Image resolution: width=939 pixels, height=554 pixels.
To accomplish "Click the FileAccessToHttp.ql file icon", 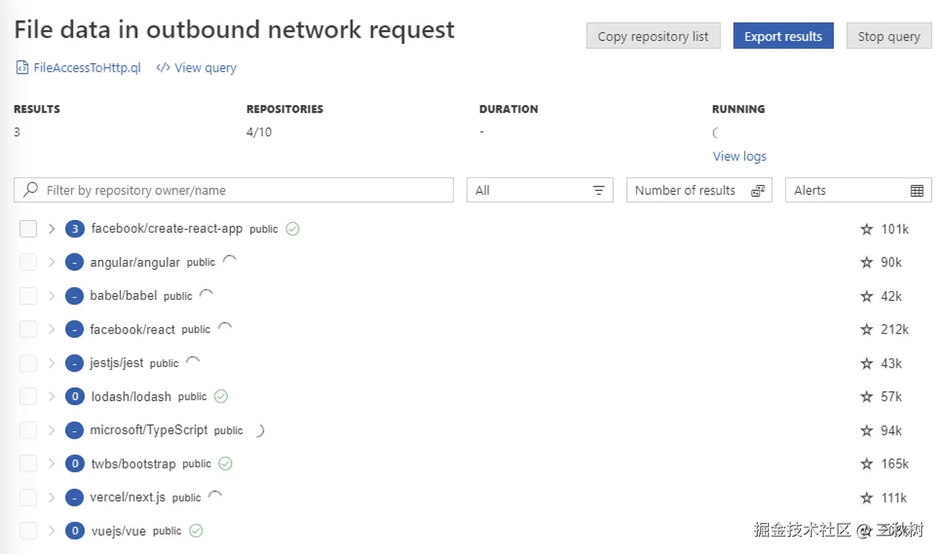I will tap(22, 68).
